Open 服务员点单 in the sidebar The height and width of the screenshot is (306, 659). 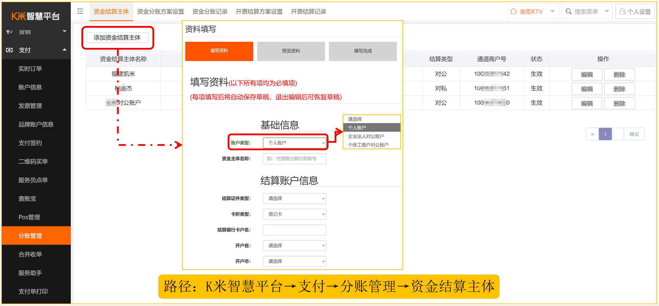click(x=36, y=180)
